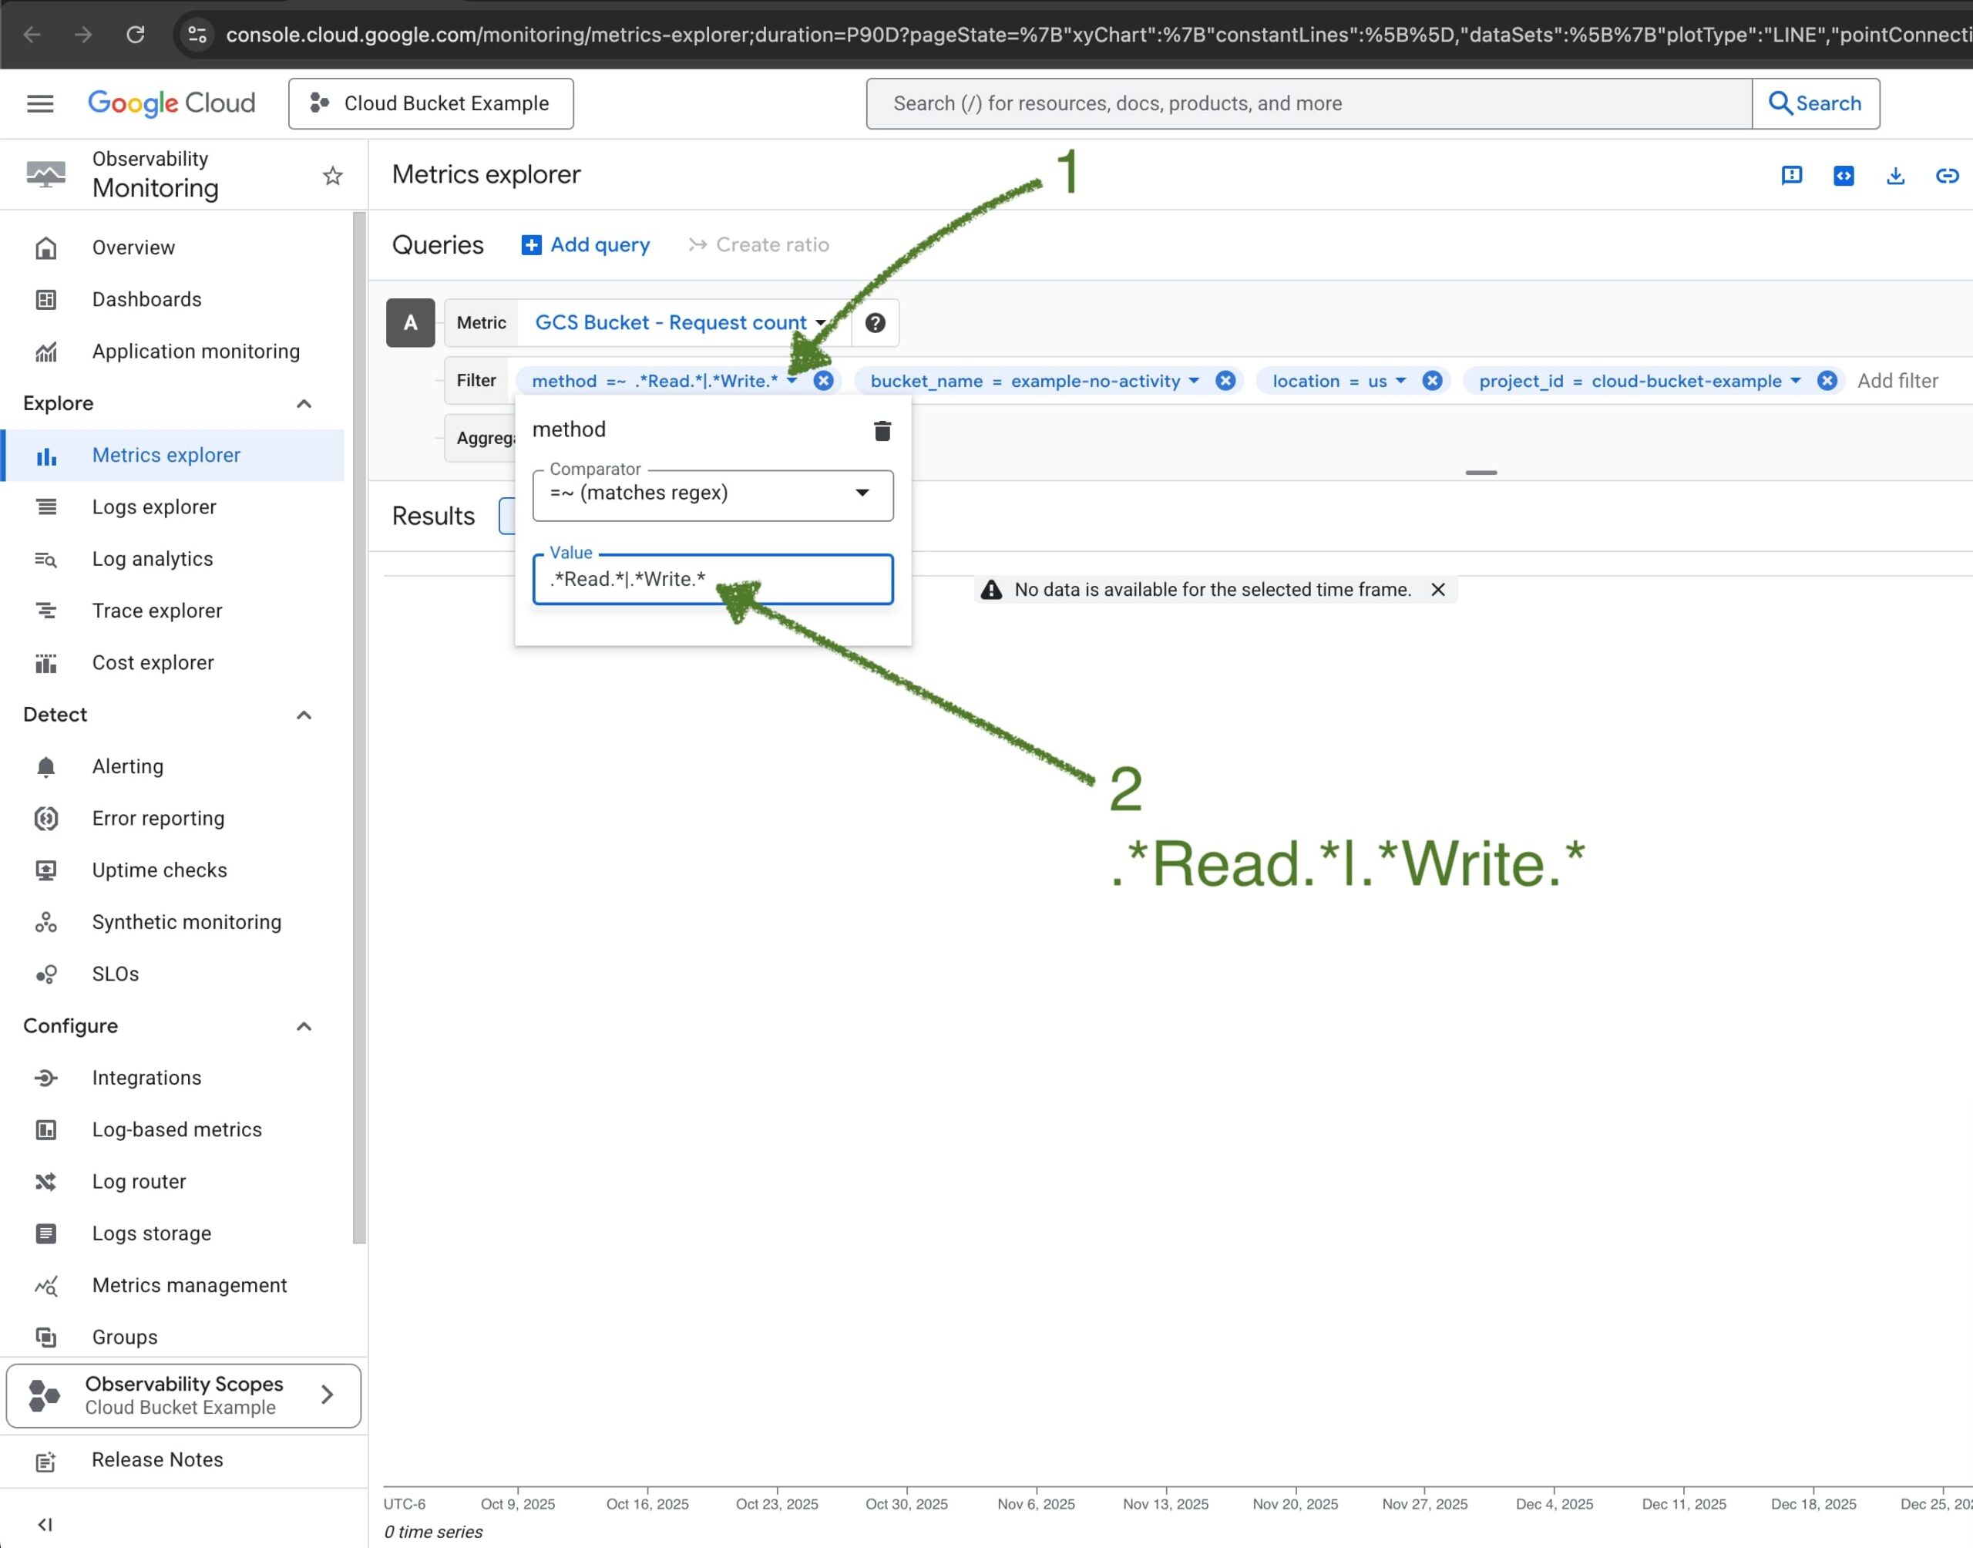
Task: Open GCS Bucket Request count metric dropdown
Action: pos(680,323)
